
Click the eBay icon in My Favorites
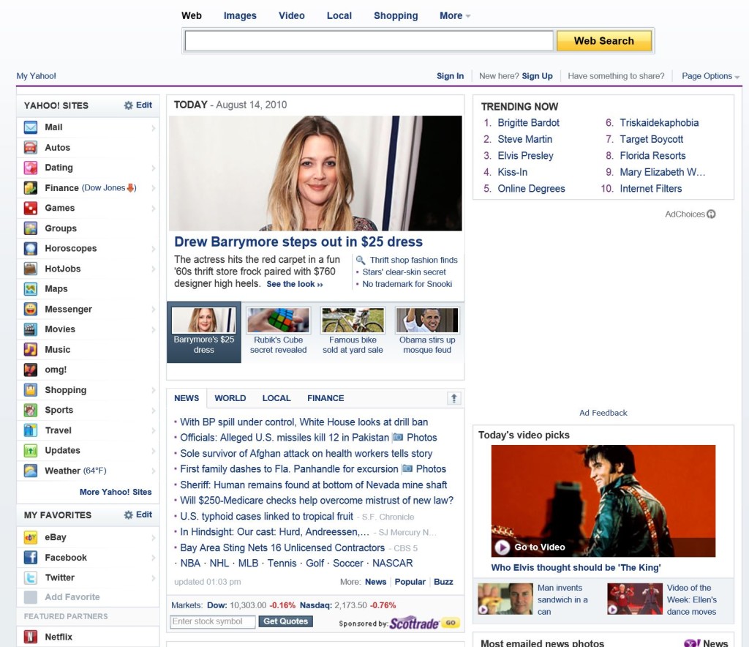(31, 537)
